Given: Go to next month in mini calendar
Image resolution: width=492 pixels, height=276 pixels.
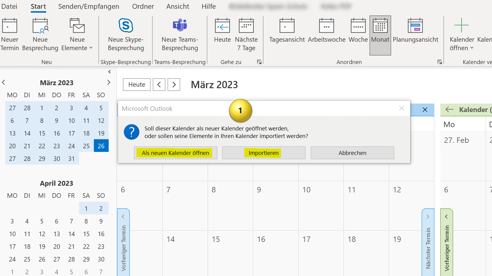Looking at the screenshot, I should coord(109,82).
